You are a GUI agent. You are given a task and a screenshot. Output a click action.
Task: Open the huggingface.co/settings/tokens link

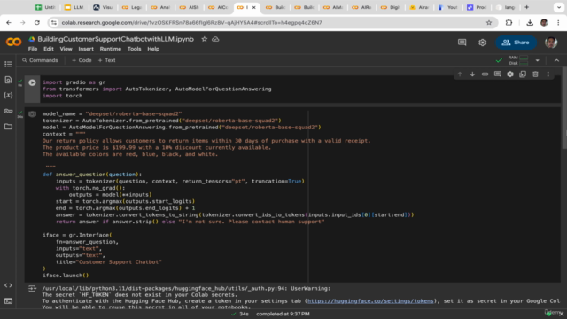click(370, 301)
